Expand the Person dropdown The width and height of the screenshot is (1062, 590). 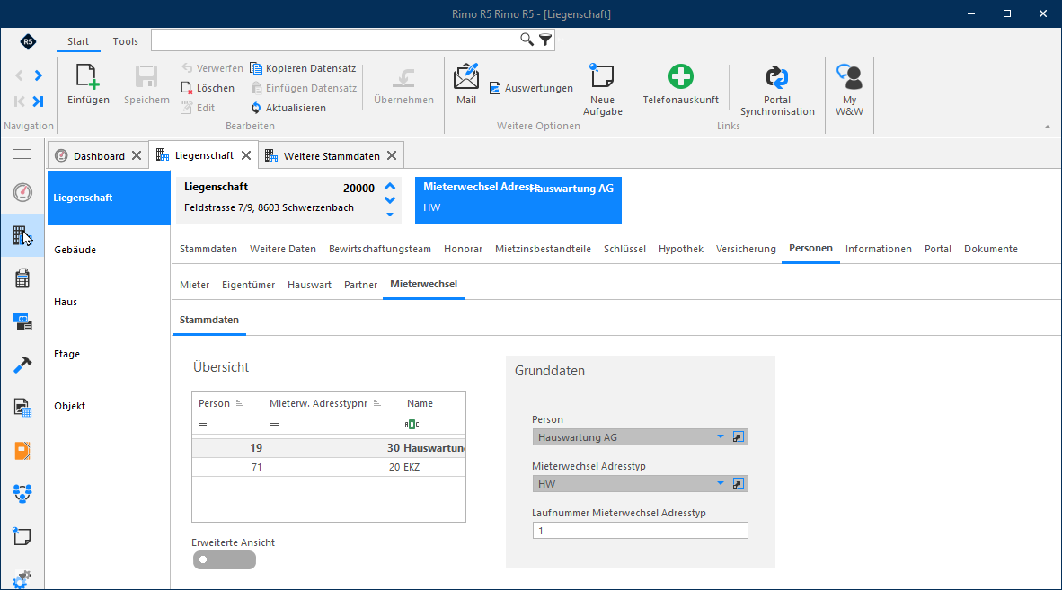(x=720, y=437)
